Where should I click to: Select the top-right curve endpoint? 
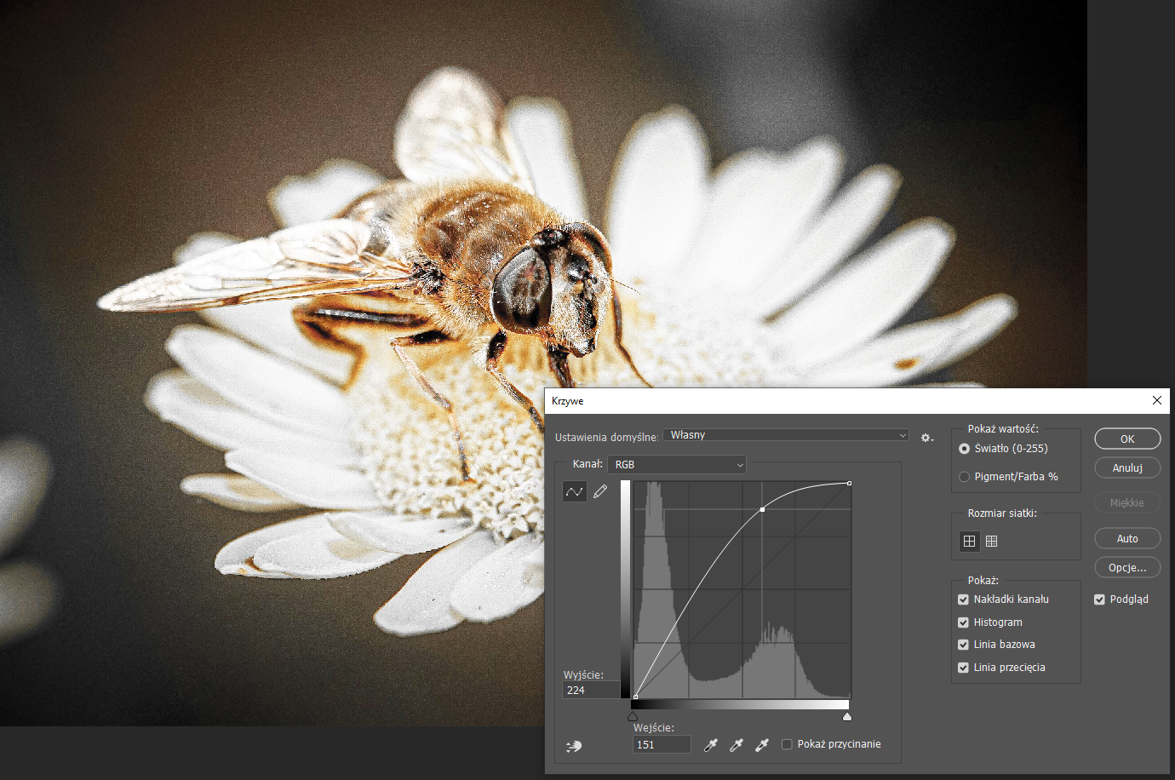(x=849, y=483)
